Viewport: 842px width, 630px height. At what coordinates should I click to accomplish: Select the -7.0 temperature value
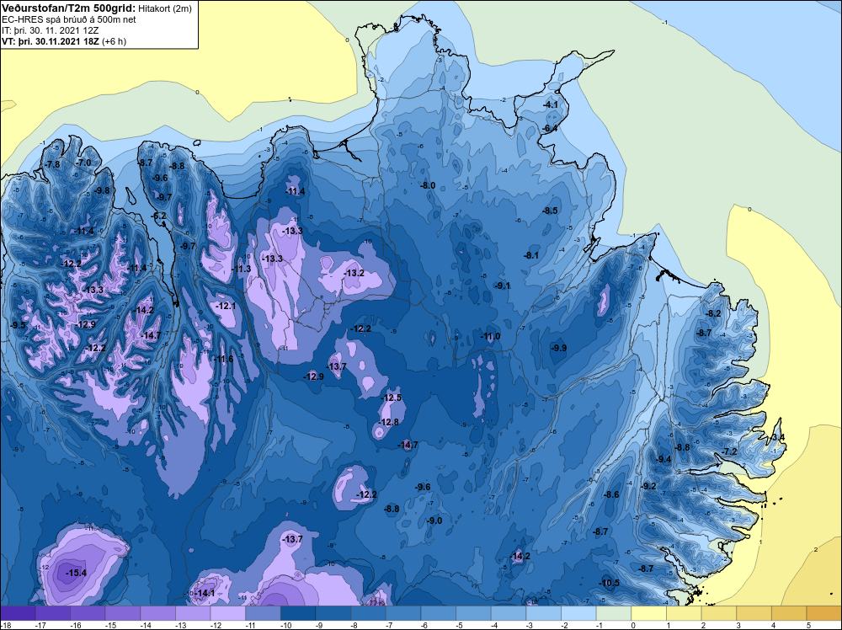[83, 163]
